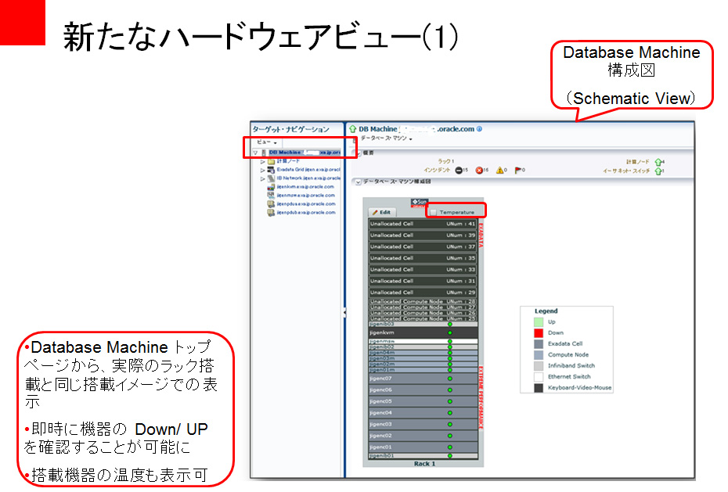Click the red critical incidents icon
The image size is (728, 492).
pos(480,171)
